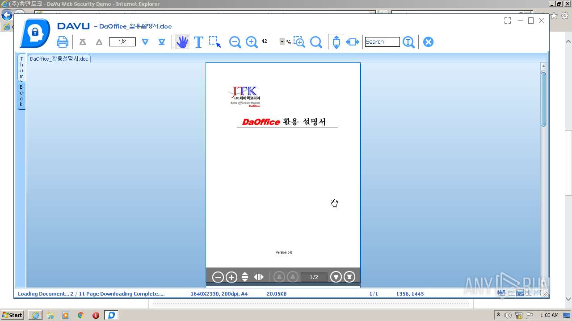Click the zoom value 42 field

click(269, 41)
